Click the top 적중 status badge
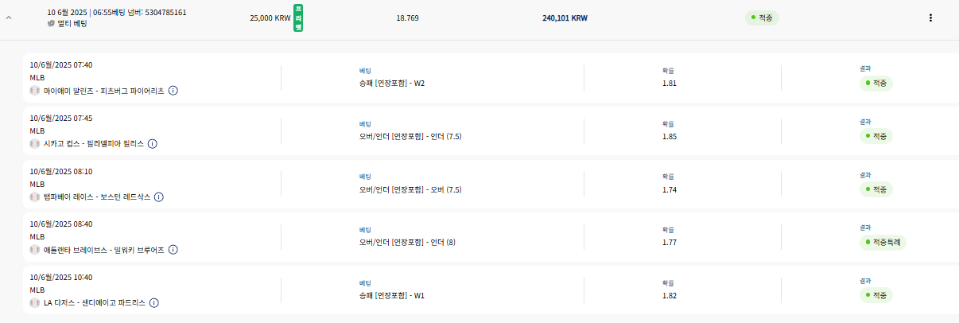This screenshot has height=323, width=959. coord(762,17)
